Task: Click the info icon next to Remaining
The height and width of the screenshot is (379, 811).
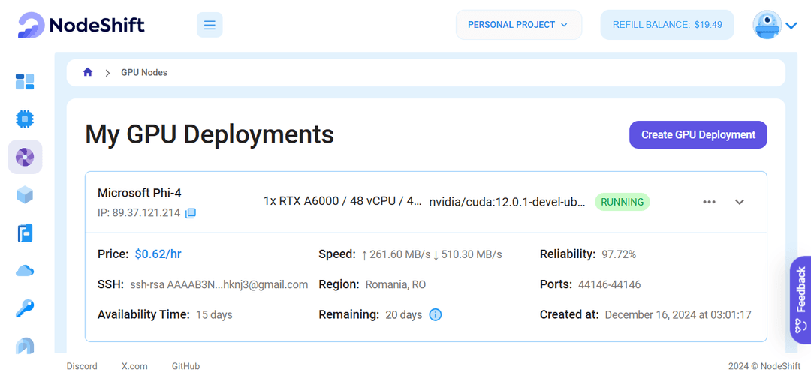Action: (x=436, y=315)
